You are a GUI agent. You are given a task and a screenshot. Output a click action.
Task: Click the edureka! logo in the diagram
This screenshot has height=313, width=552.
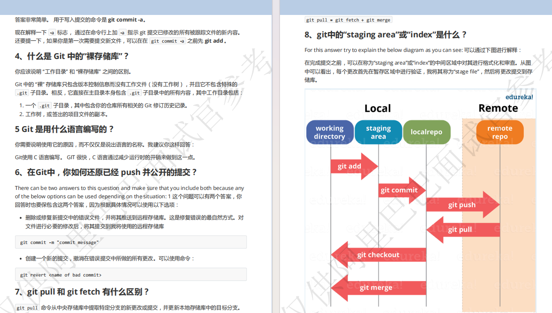[x=519, y=97]
